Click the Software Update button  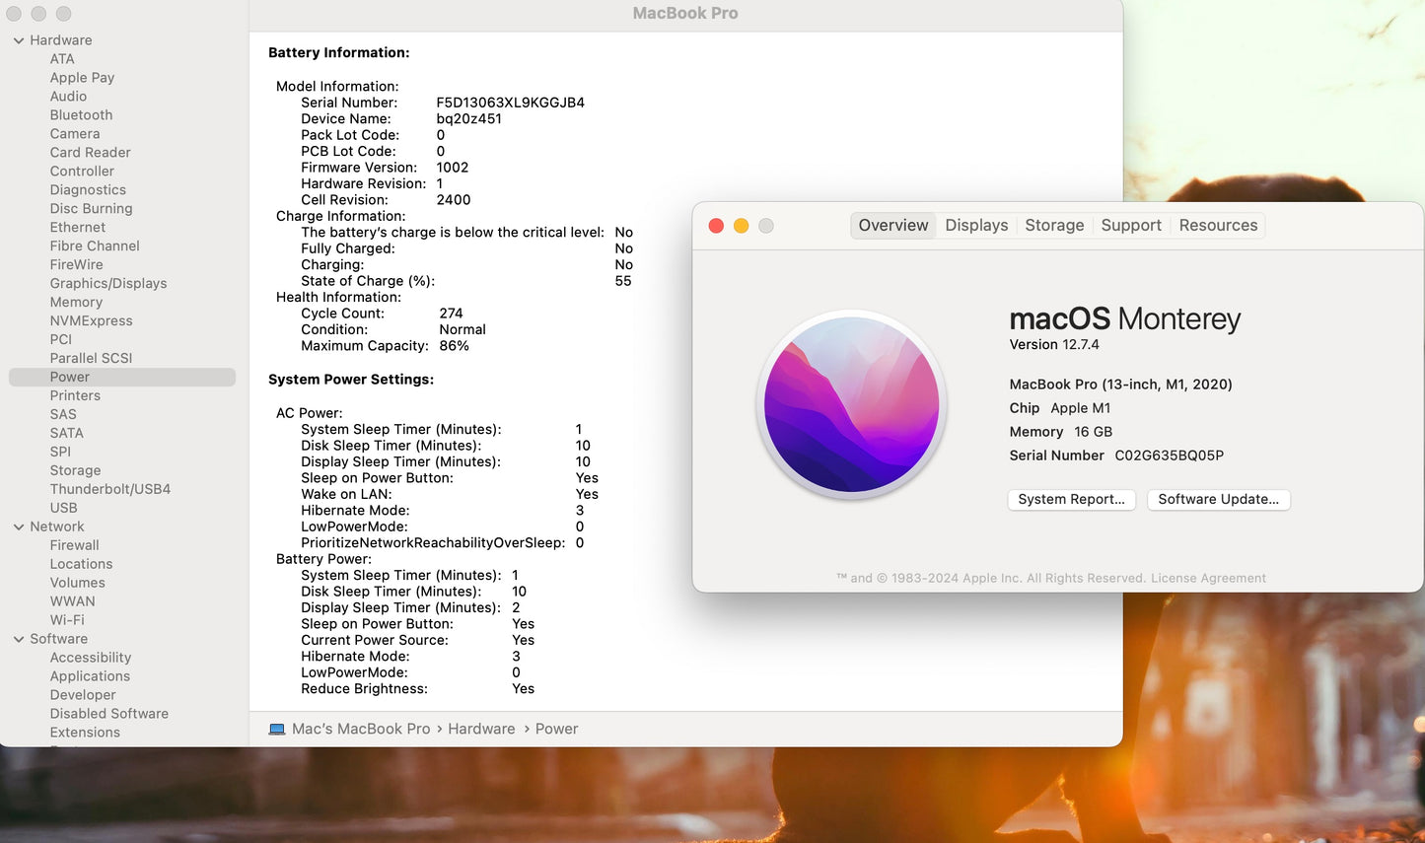1218,500
